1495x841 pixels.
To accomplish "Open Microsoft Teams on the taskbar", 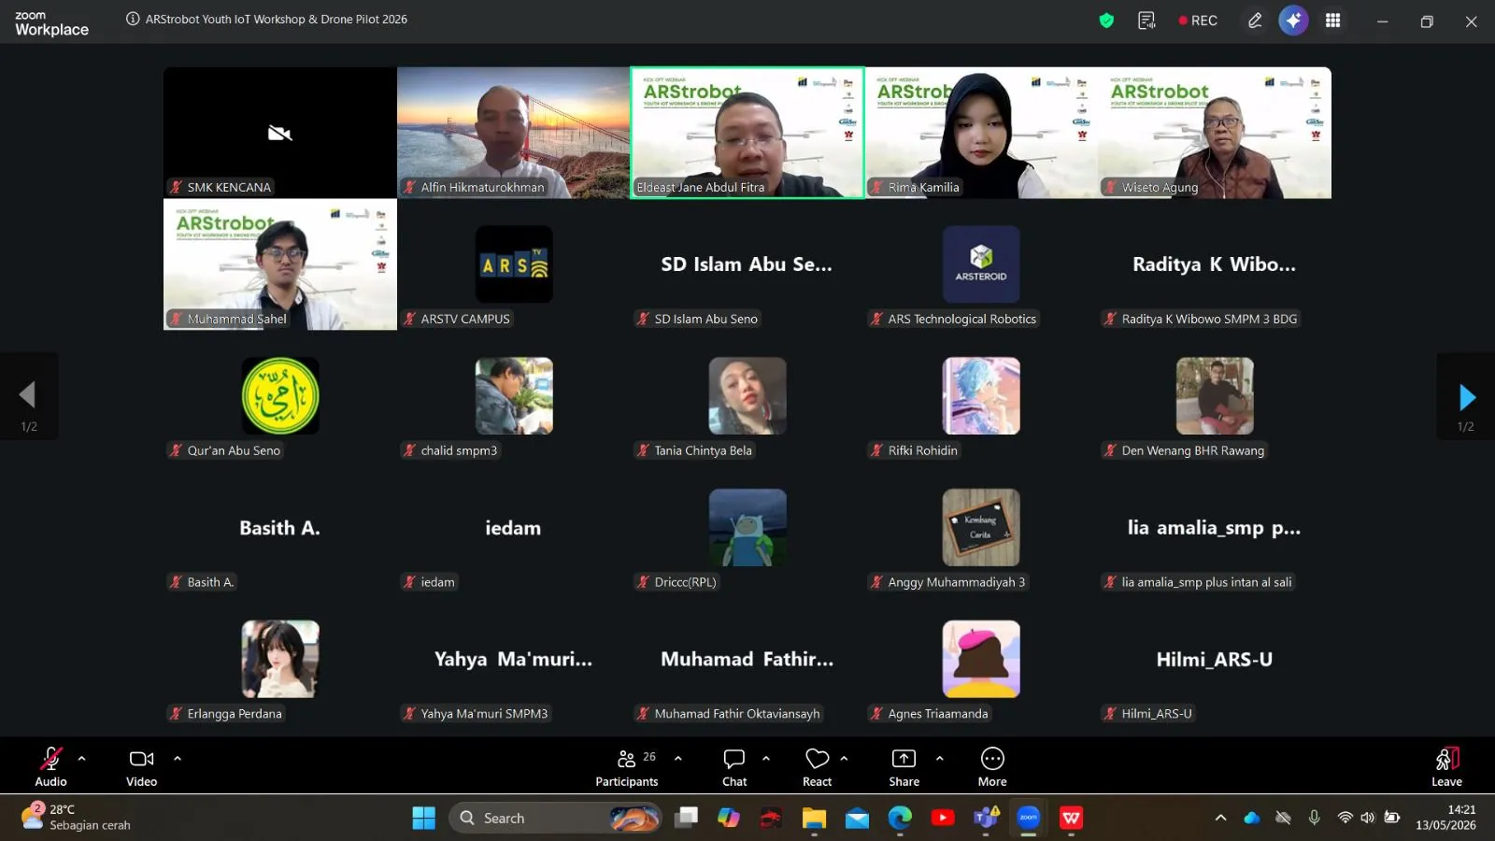I will point(986,818).
